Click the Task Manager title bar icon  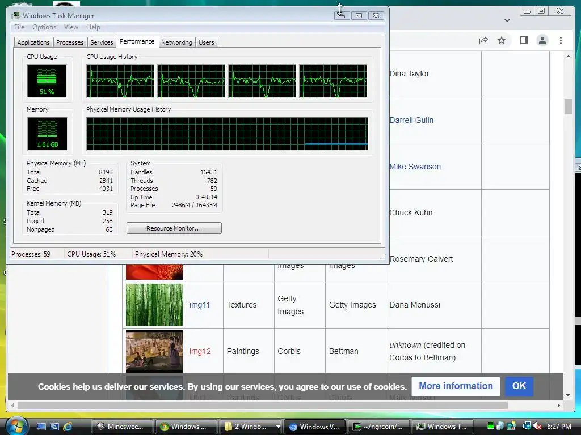tap(15, 15)
